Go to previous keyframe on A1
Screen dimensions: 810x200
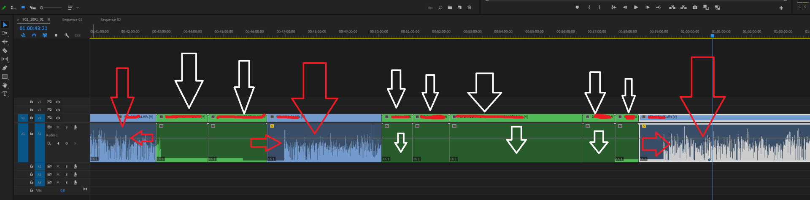coord(58,144)
